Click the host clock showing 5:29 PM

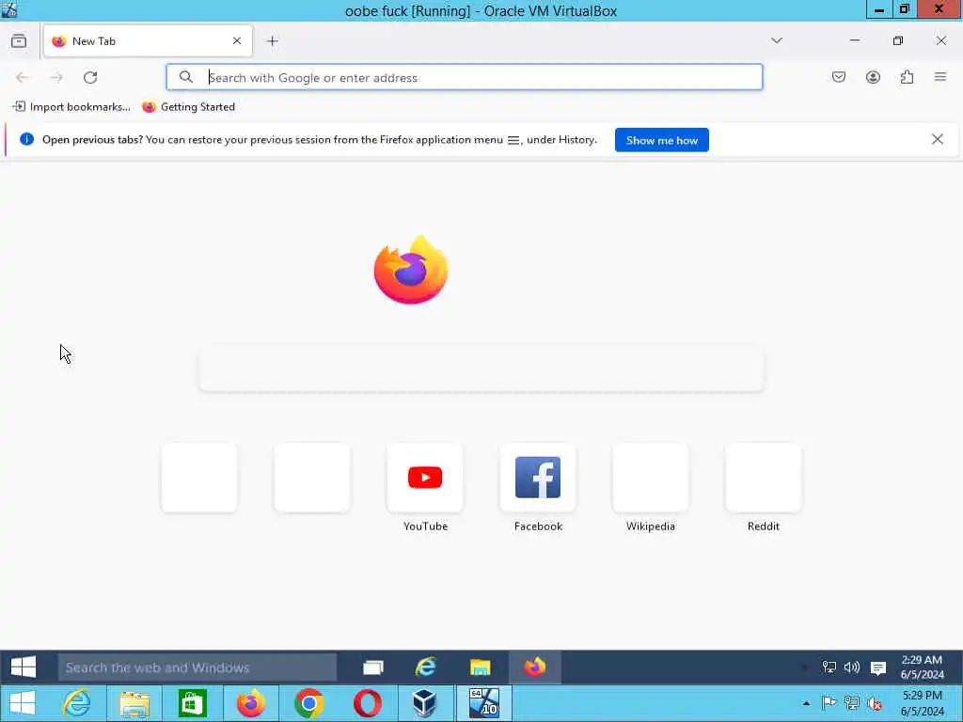922,703
